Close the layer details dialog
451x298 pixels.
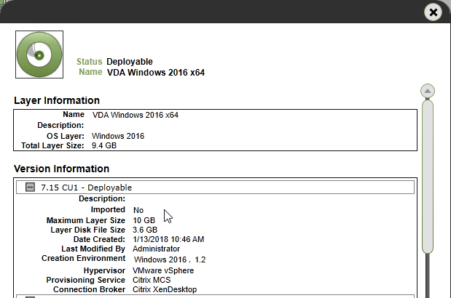click(433, 12)
